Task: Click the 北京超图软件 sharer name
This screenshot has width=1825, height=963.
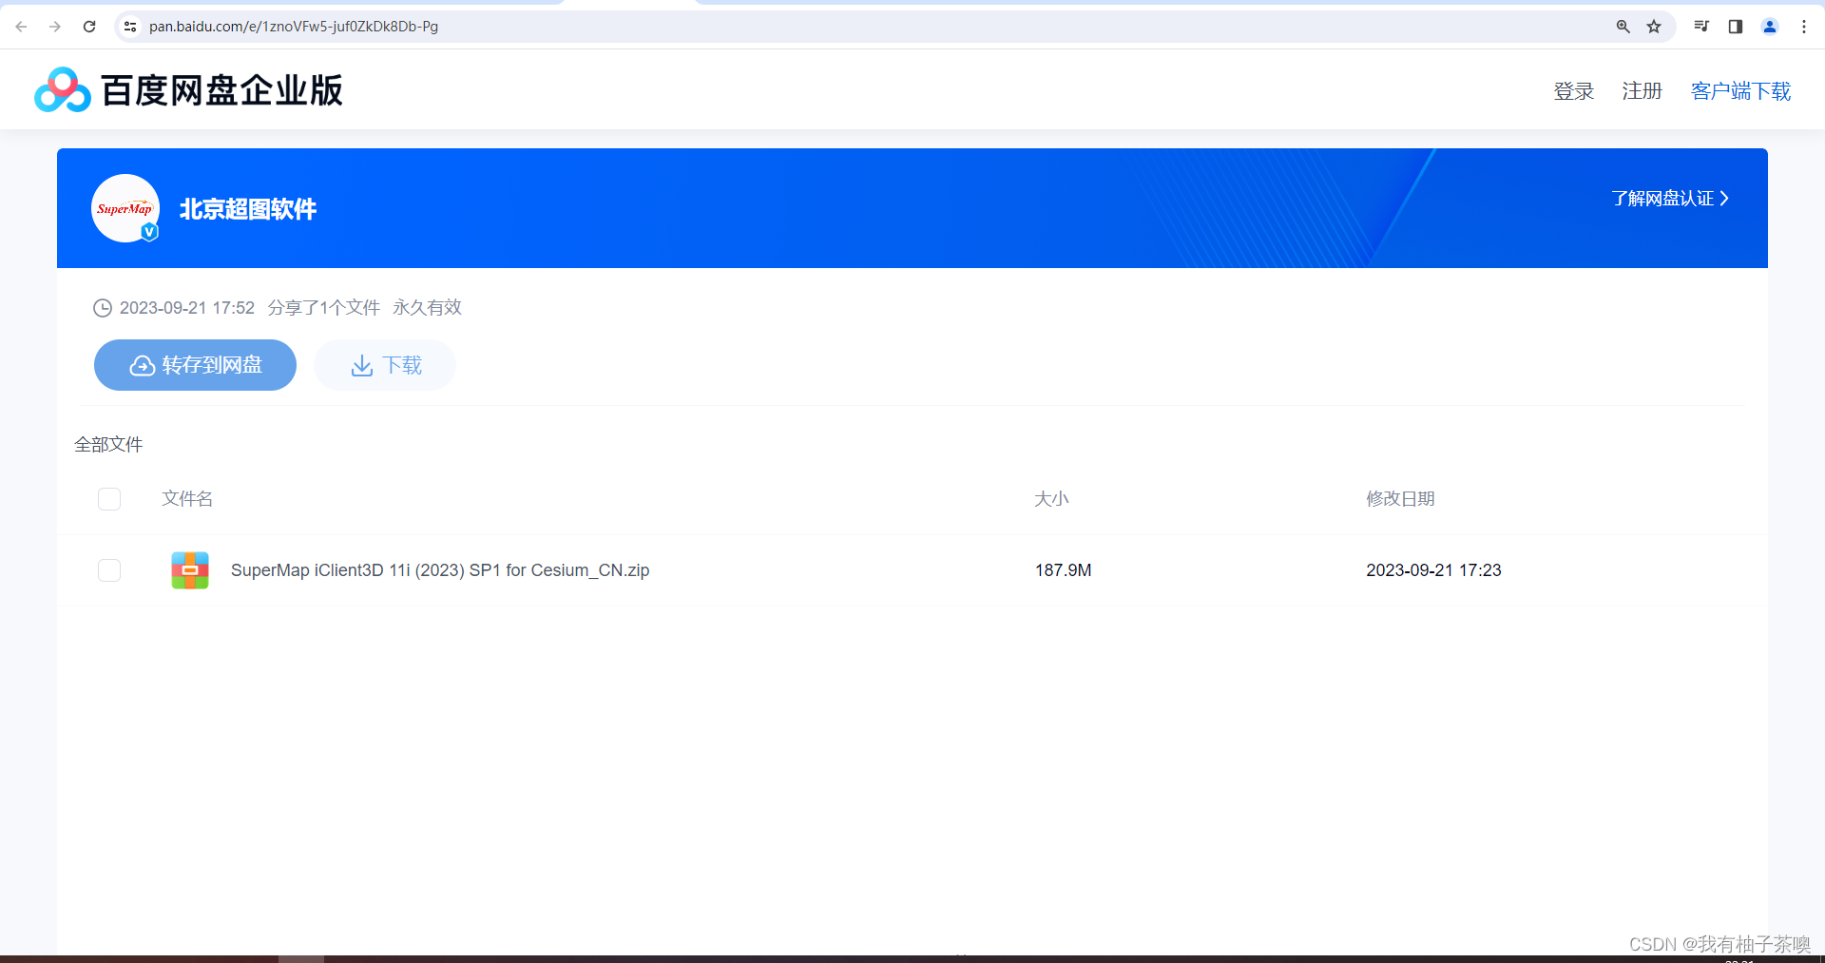Action: click(x=248, y=209)
